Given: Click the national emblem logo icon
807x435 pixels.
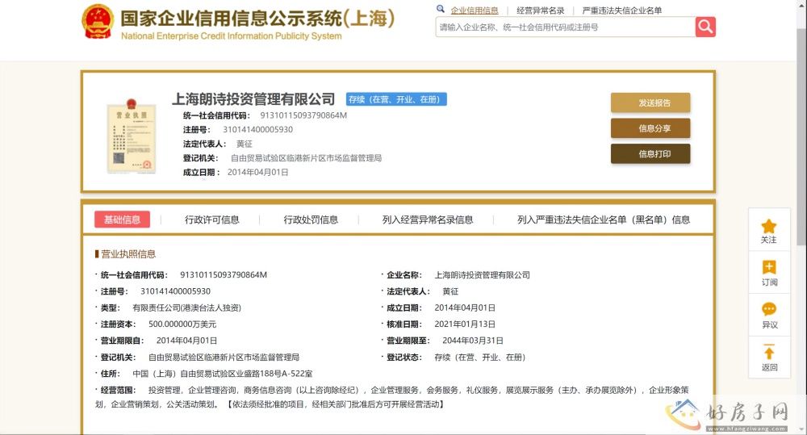Looking at the screenshot, I should coord(98,22).
